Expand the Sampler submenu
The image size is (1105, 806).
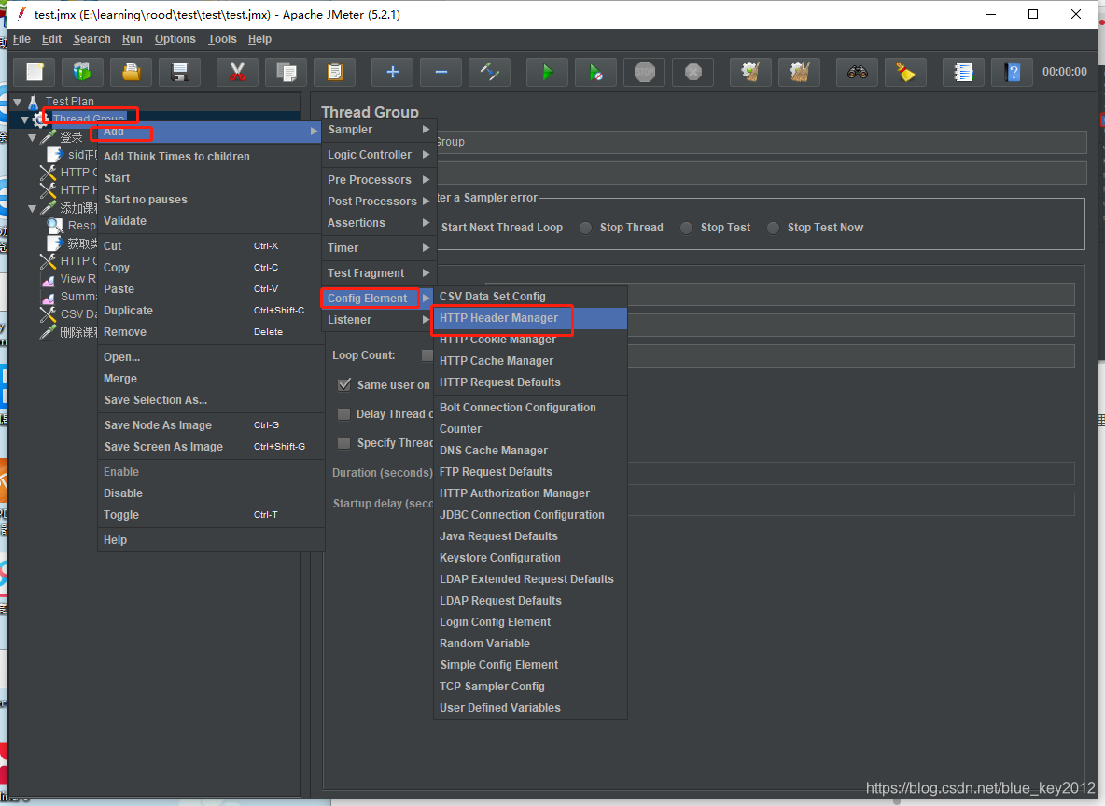[379, 130]
